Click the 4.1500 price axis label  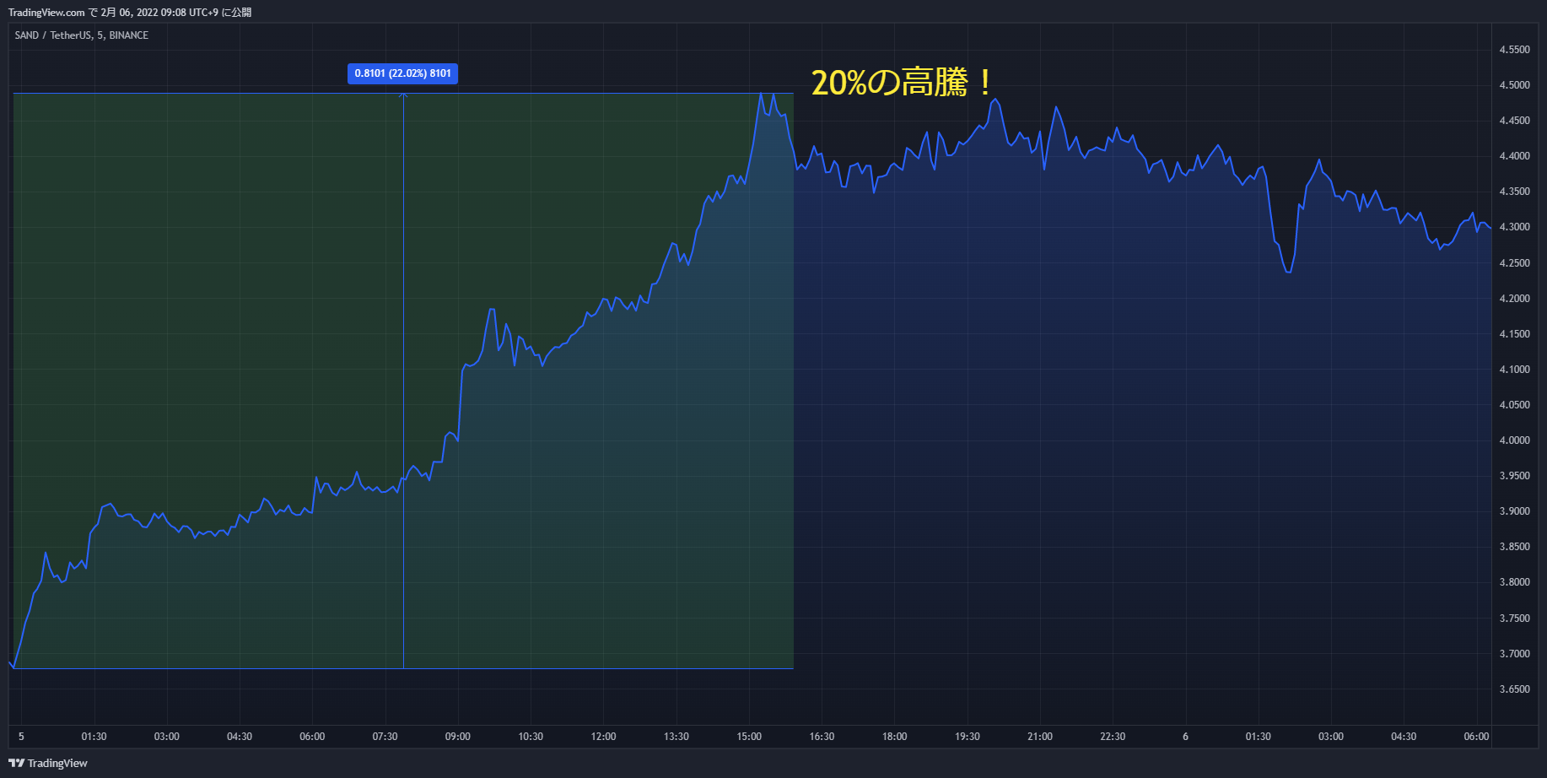click(x=1514, y=334)
